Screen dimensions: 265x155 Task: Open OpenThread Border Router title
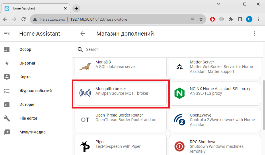click(x=119, y=115)
